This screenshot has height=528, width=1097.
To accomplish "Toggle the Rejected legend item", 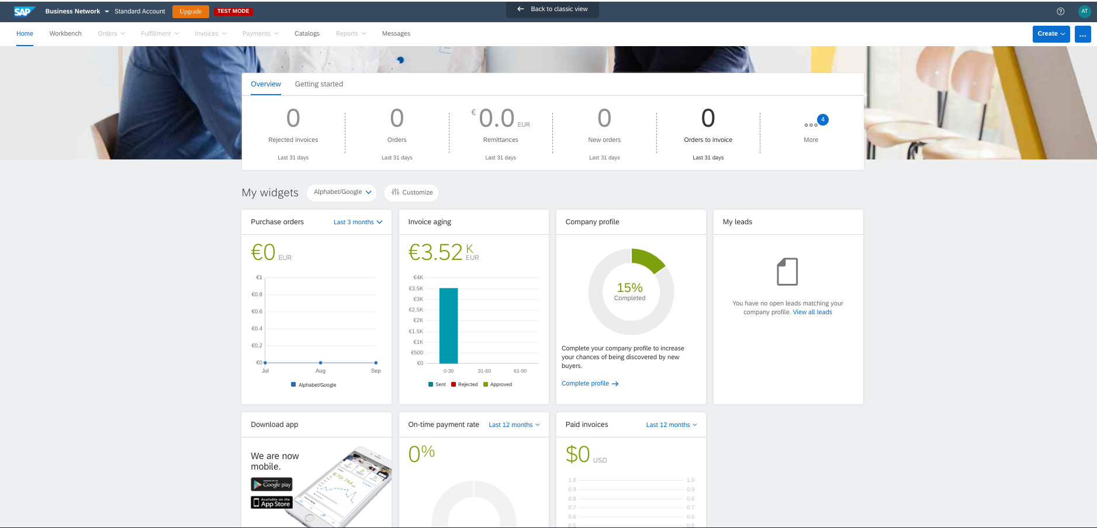I will (465, 384).
